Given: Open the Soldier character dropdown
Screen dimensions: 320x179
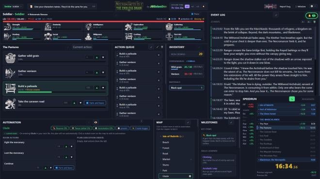Looking at the screenshot, I should pos(13,6).
